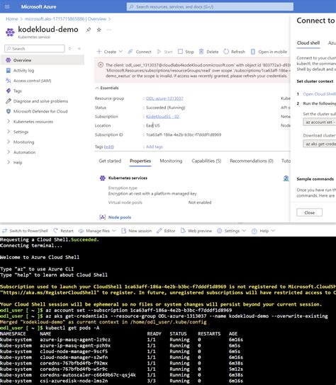
Task: Open the Cloud Shell Help dropdown
Action: pyautogui.click(x=273, y=231)
